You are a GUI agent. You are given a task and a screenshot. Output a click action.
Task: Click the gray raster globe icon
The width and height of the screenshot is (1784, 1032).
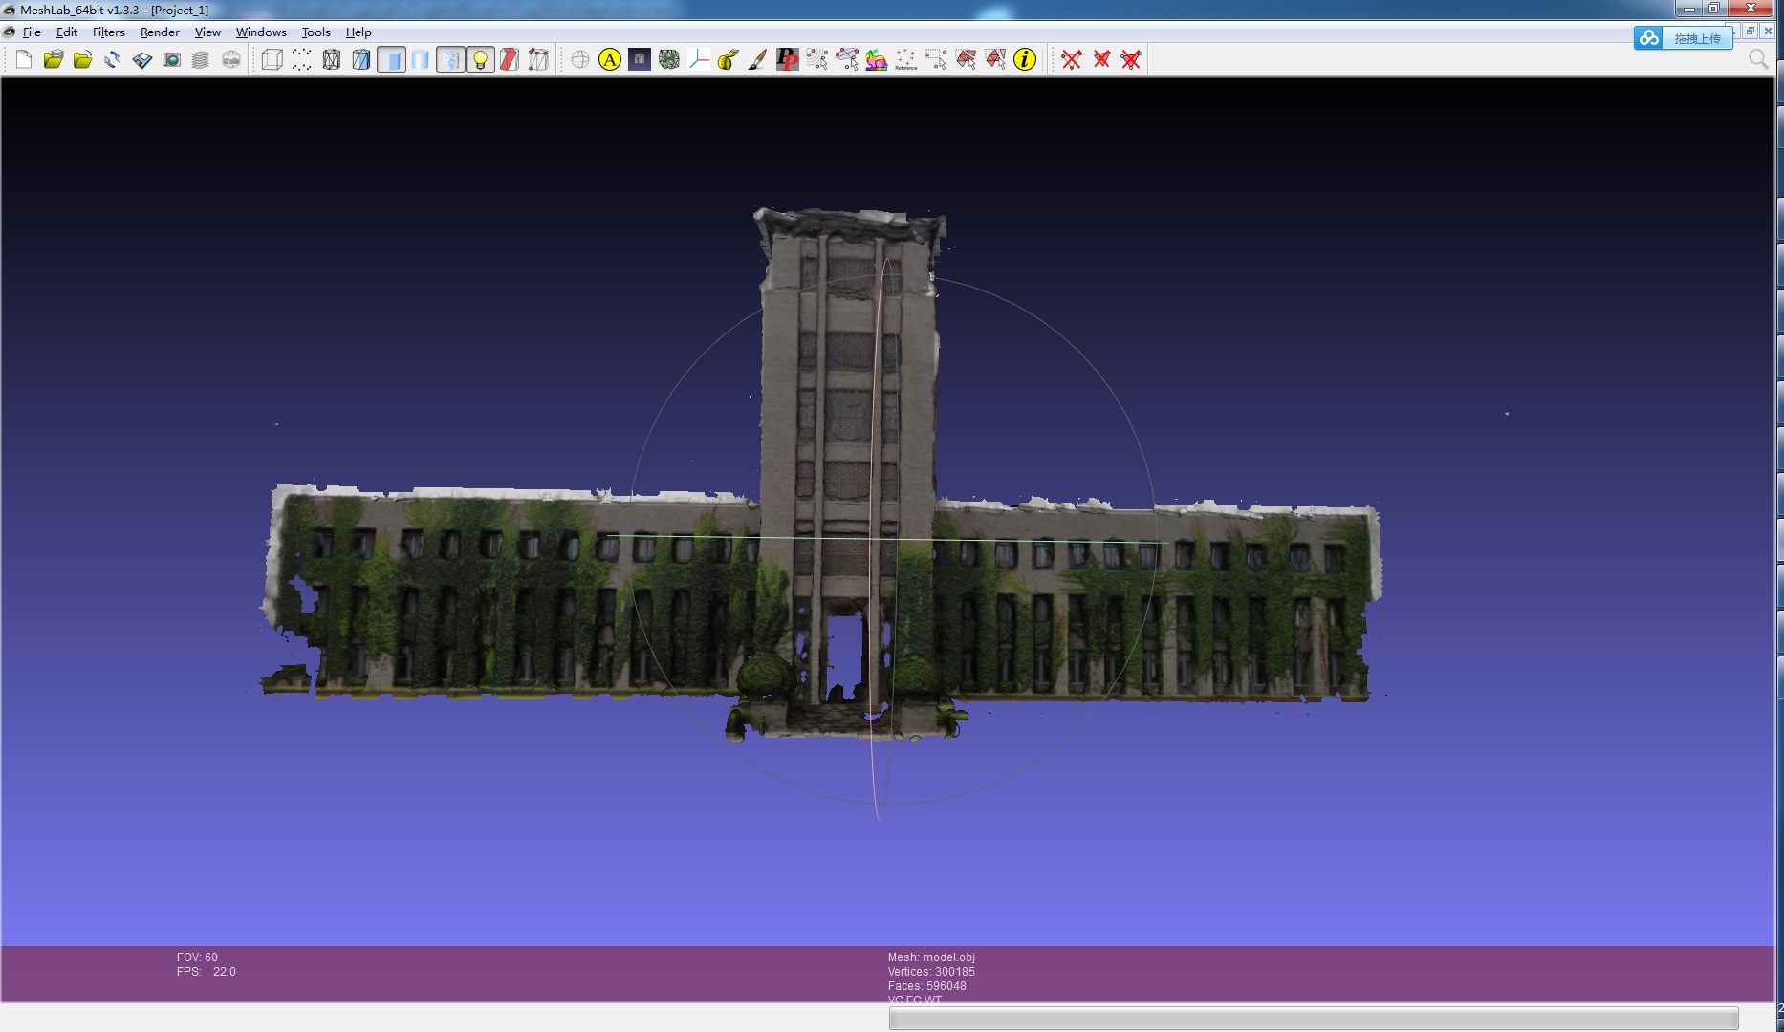point(231,59)
